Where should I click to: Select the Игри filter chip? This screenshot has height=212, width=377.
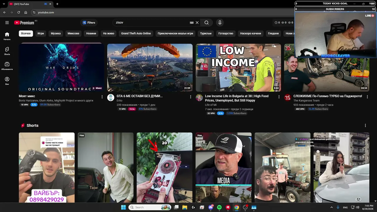click(x=41, y=34)
